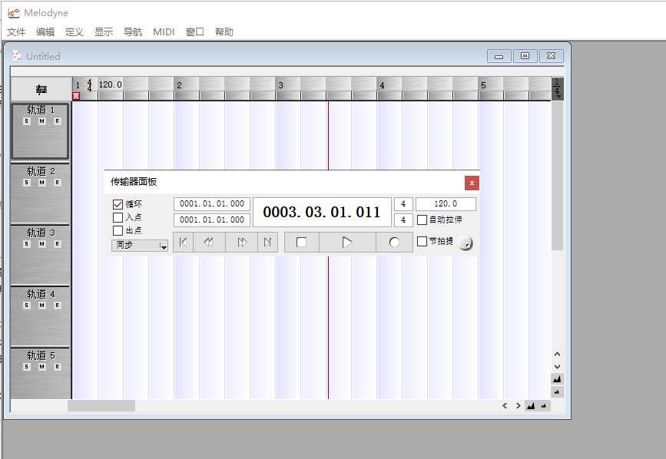Screen dimensions: 666x459
Task: Click the red R marker in ruler
Action: [x=76, y=96]
